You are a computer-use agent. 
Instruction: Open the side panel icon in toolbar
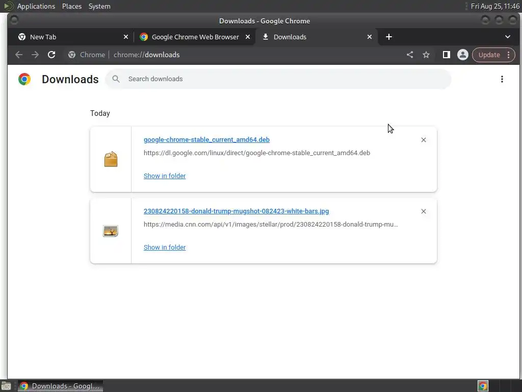click(x=447, y=55)
